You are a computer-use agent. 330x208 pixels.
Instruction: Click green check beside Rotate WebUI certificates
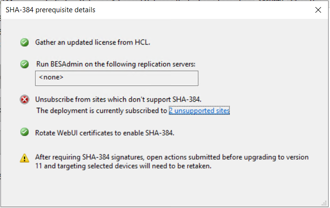(x=25, y=132)
